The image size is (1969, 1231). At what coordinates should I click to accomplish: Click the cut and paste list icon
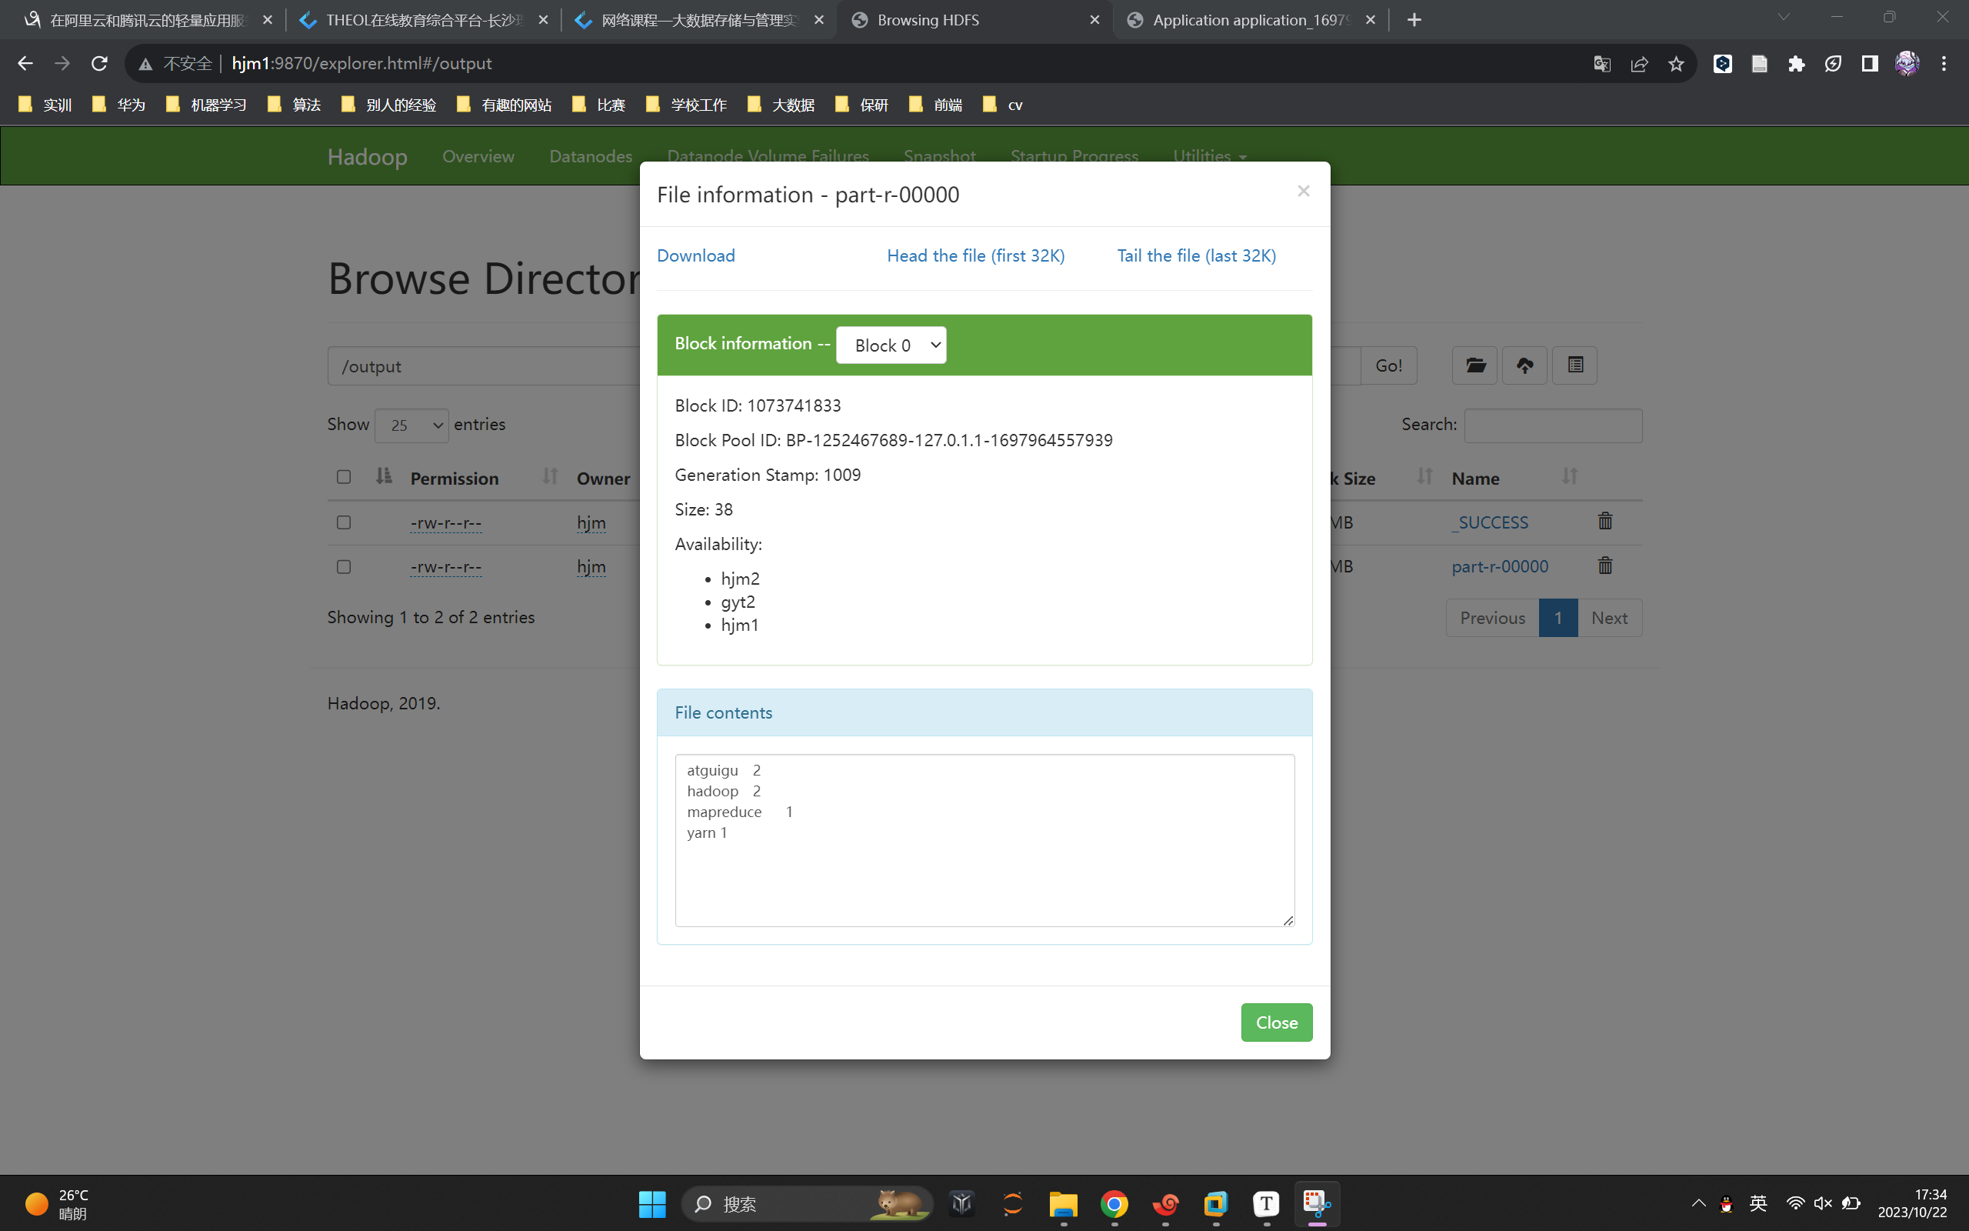click(1574, 365)
